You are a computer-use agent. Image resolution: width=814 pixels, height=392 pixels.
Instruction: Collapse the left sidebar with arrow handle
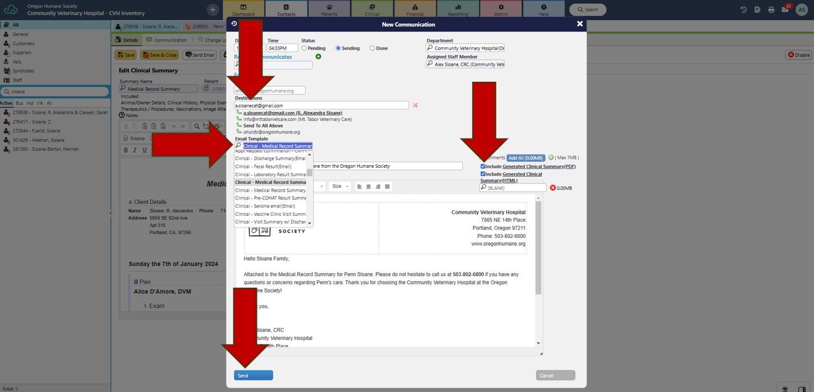coord(111,213)
